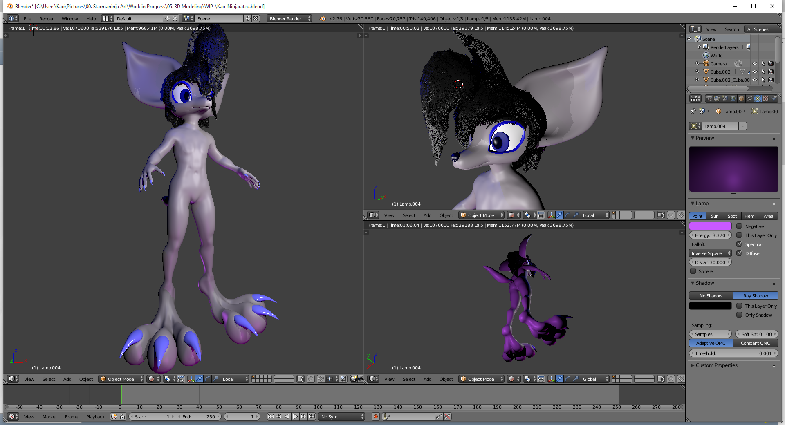Select the Sun lamp type

click(715, 216)
